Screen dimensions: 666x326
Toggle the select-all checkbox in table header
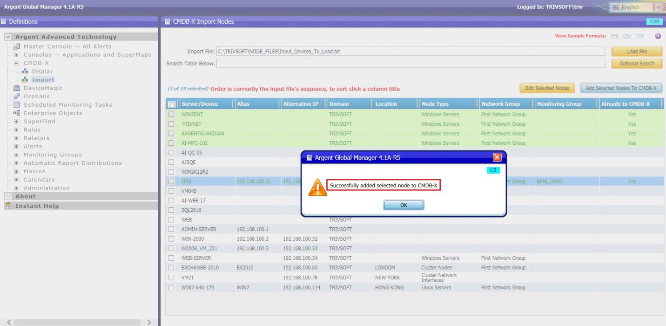click(x=172, y=104)
